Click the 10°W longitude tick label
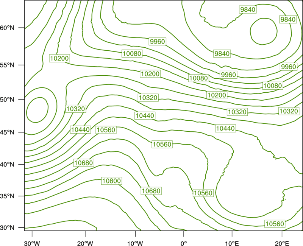Image resolution: width=303 pixels, height=246 pixels. pos(135,243)
